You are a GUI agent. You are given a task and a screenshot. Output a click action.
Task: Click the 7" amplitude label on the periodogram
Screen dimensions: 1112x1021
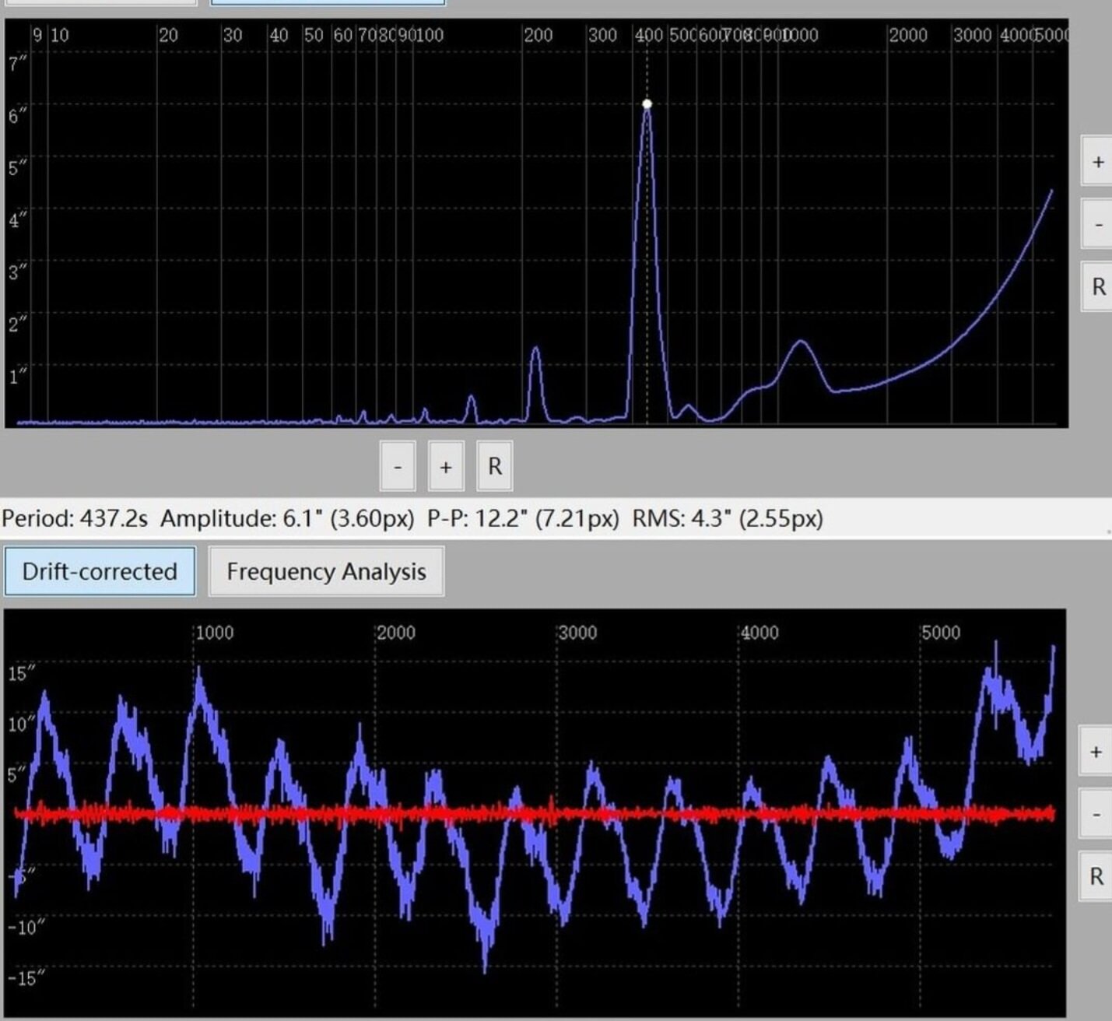[17, 63]
